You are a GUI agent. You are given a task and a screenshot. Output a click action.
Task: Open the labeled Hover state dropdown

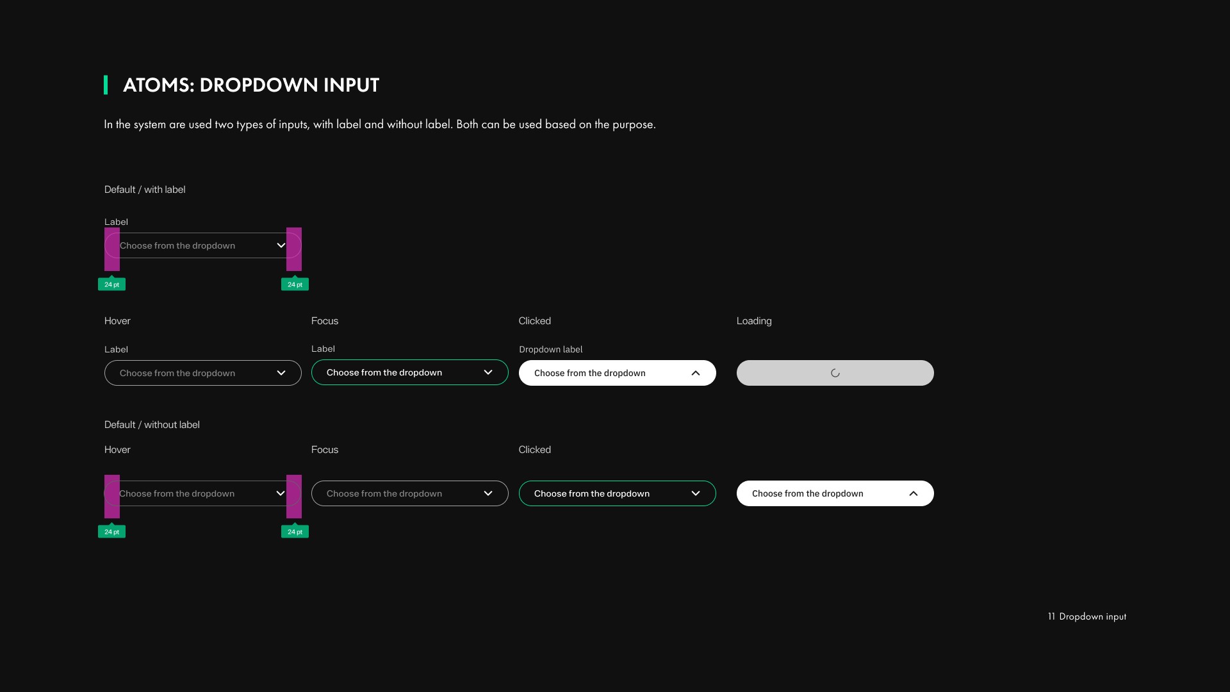tap(192, 373)
